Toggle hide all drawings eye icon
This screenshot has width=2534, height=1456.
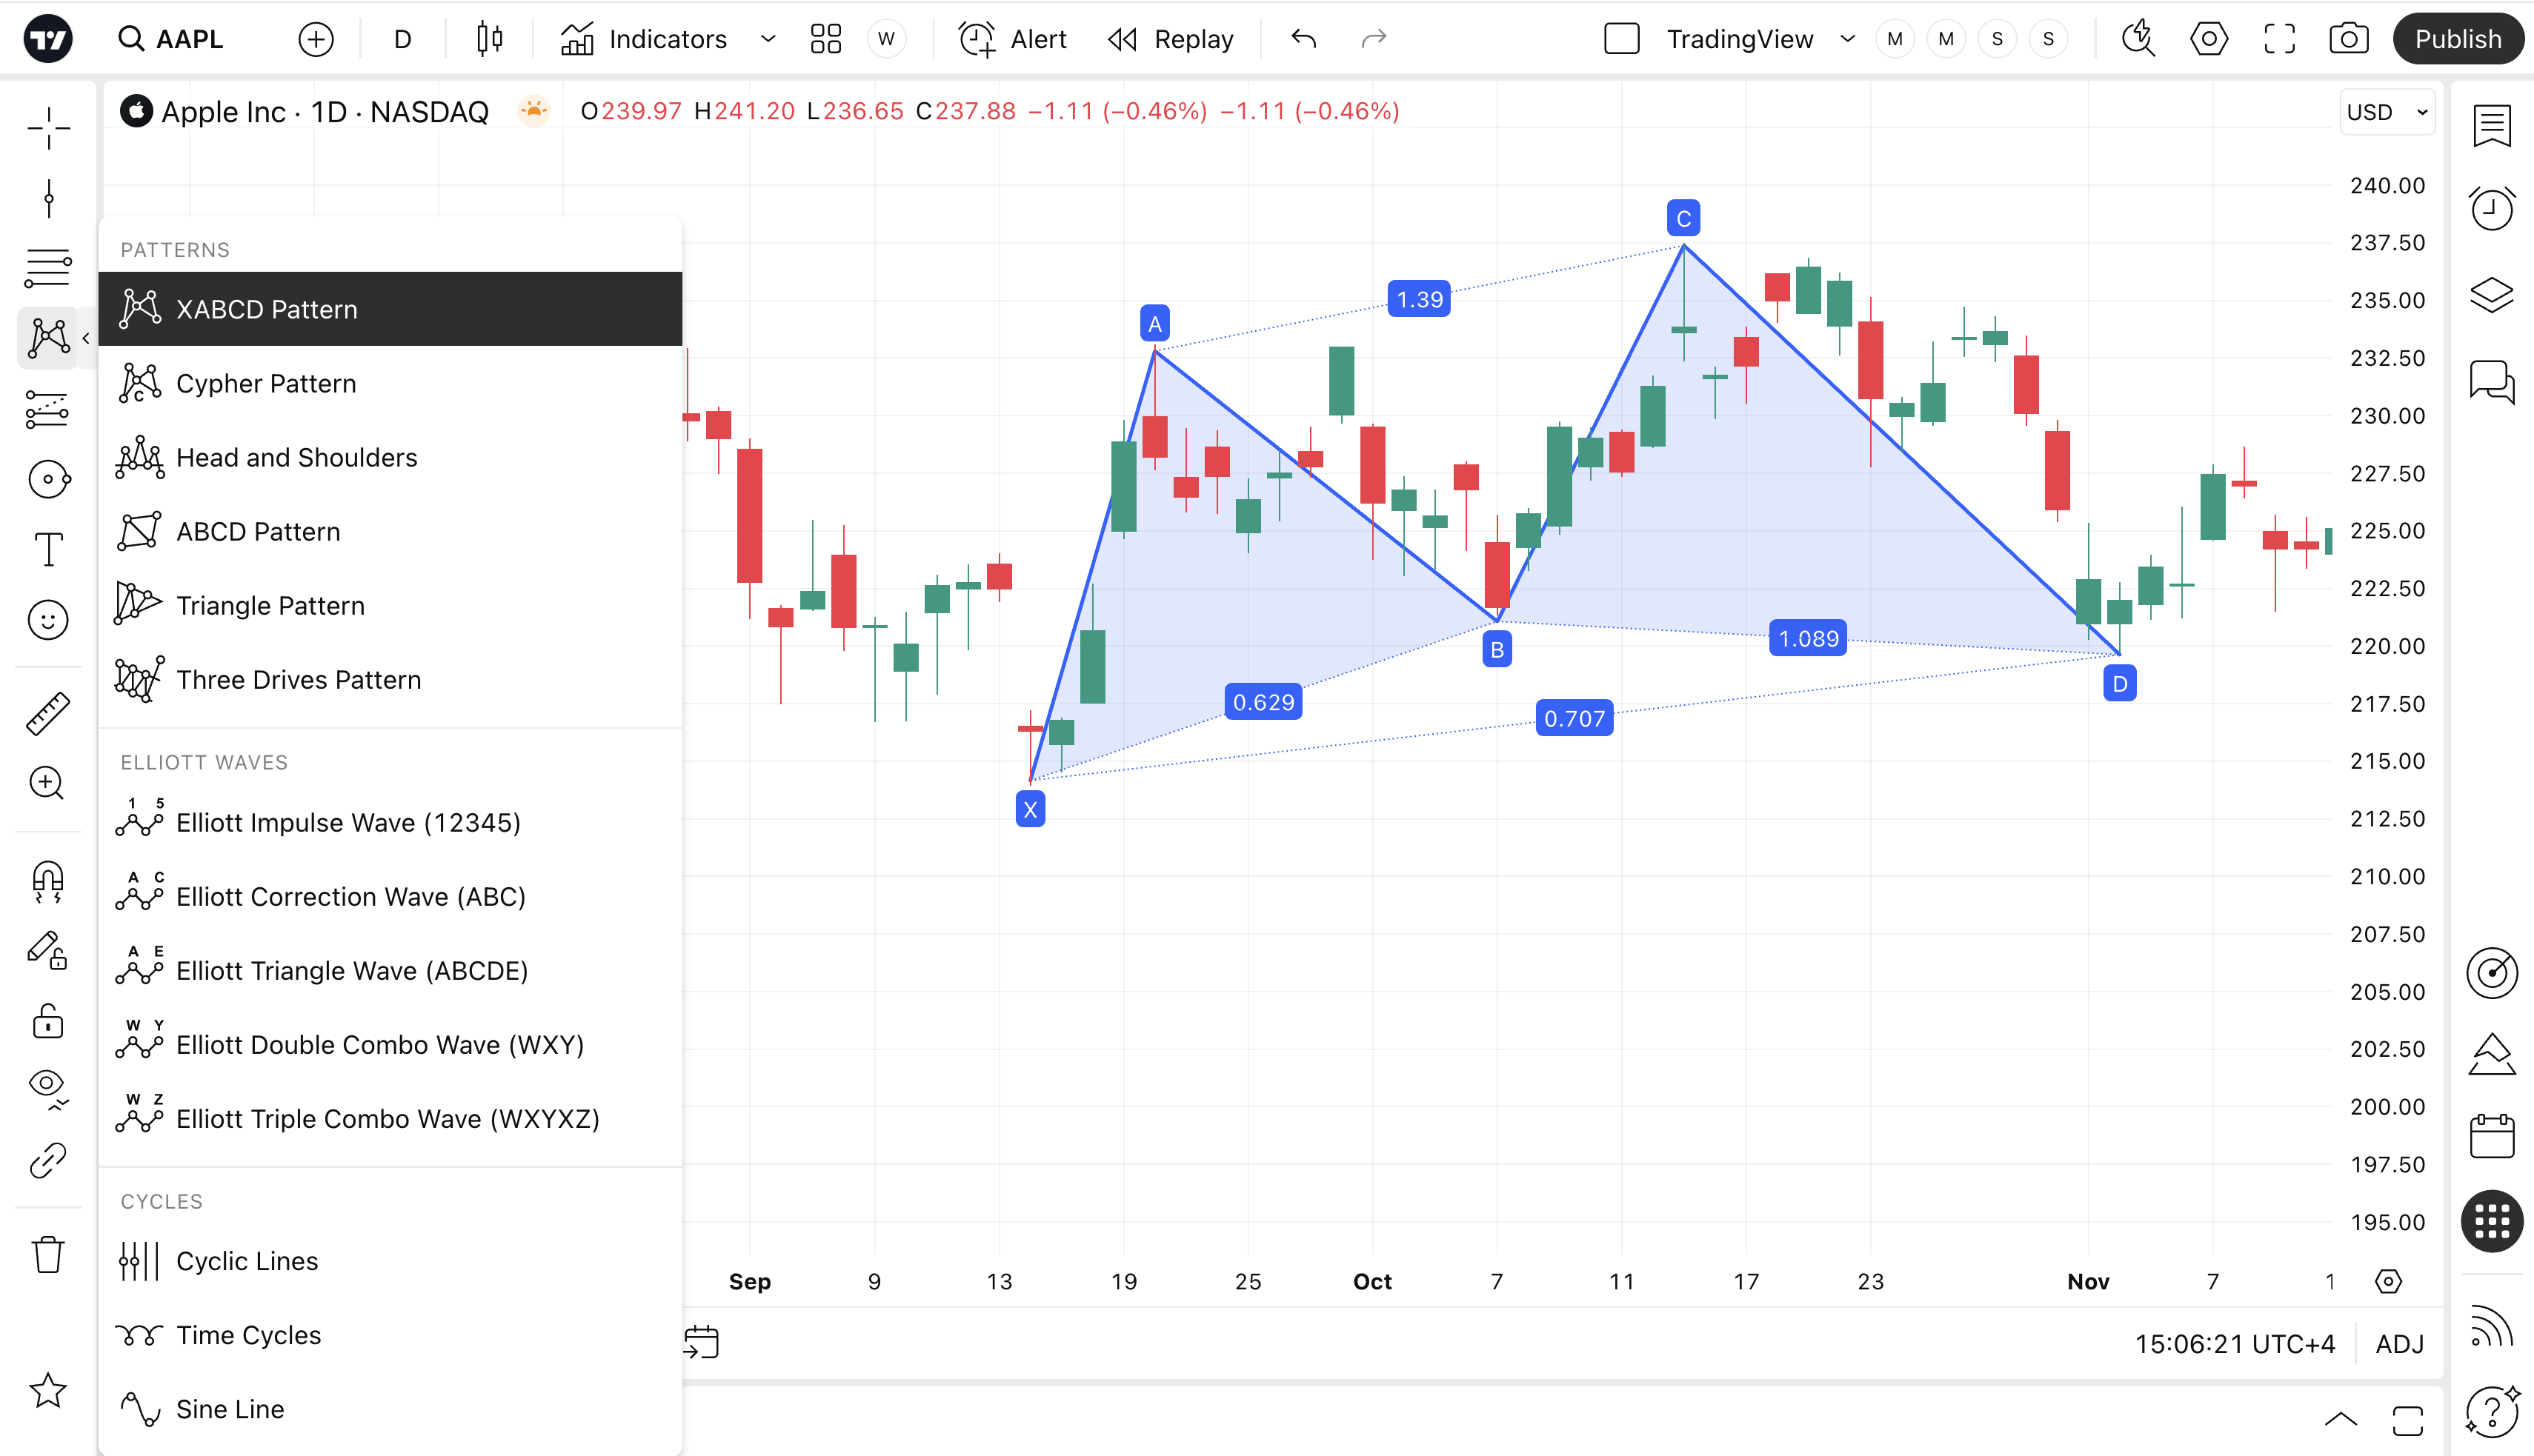tap(47, 1086)
